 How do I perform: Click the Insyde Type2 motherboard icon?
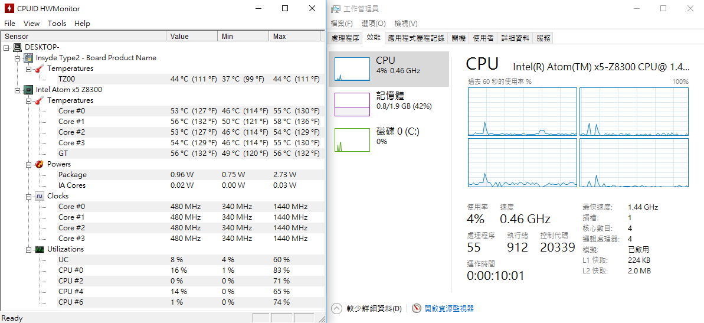click(x=28, y=57)
